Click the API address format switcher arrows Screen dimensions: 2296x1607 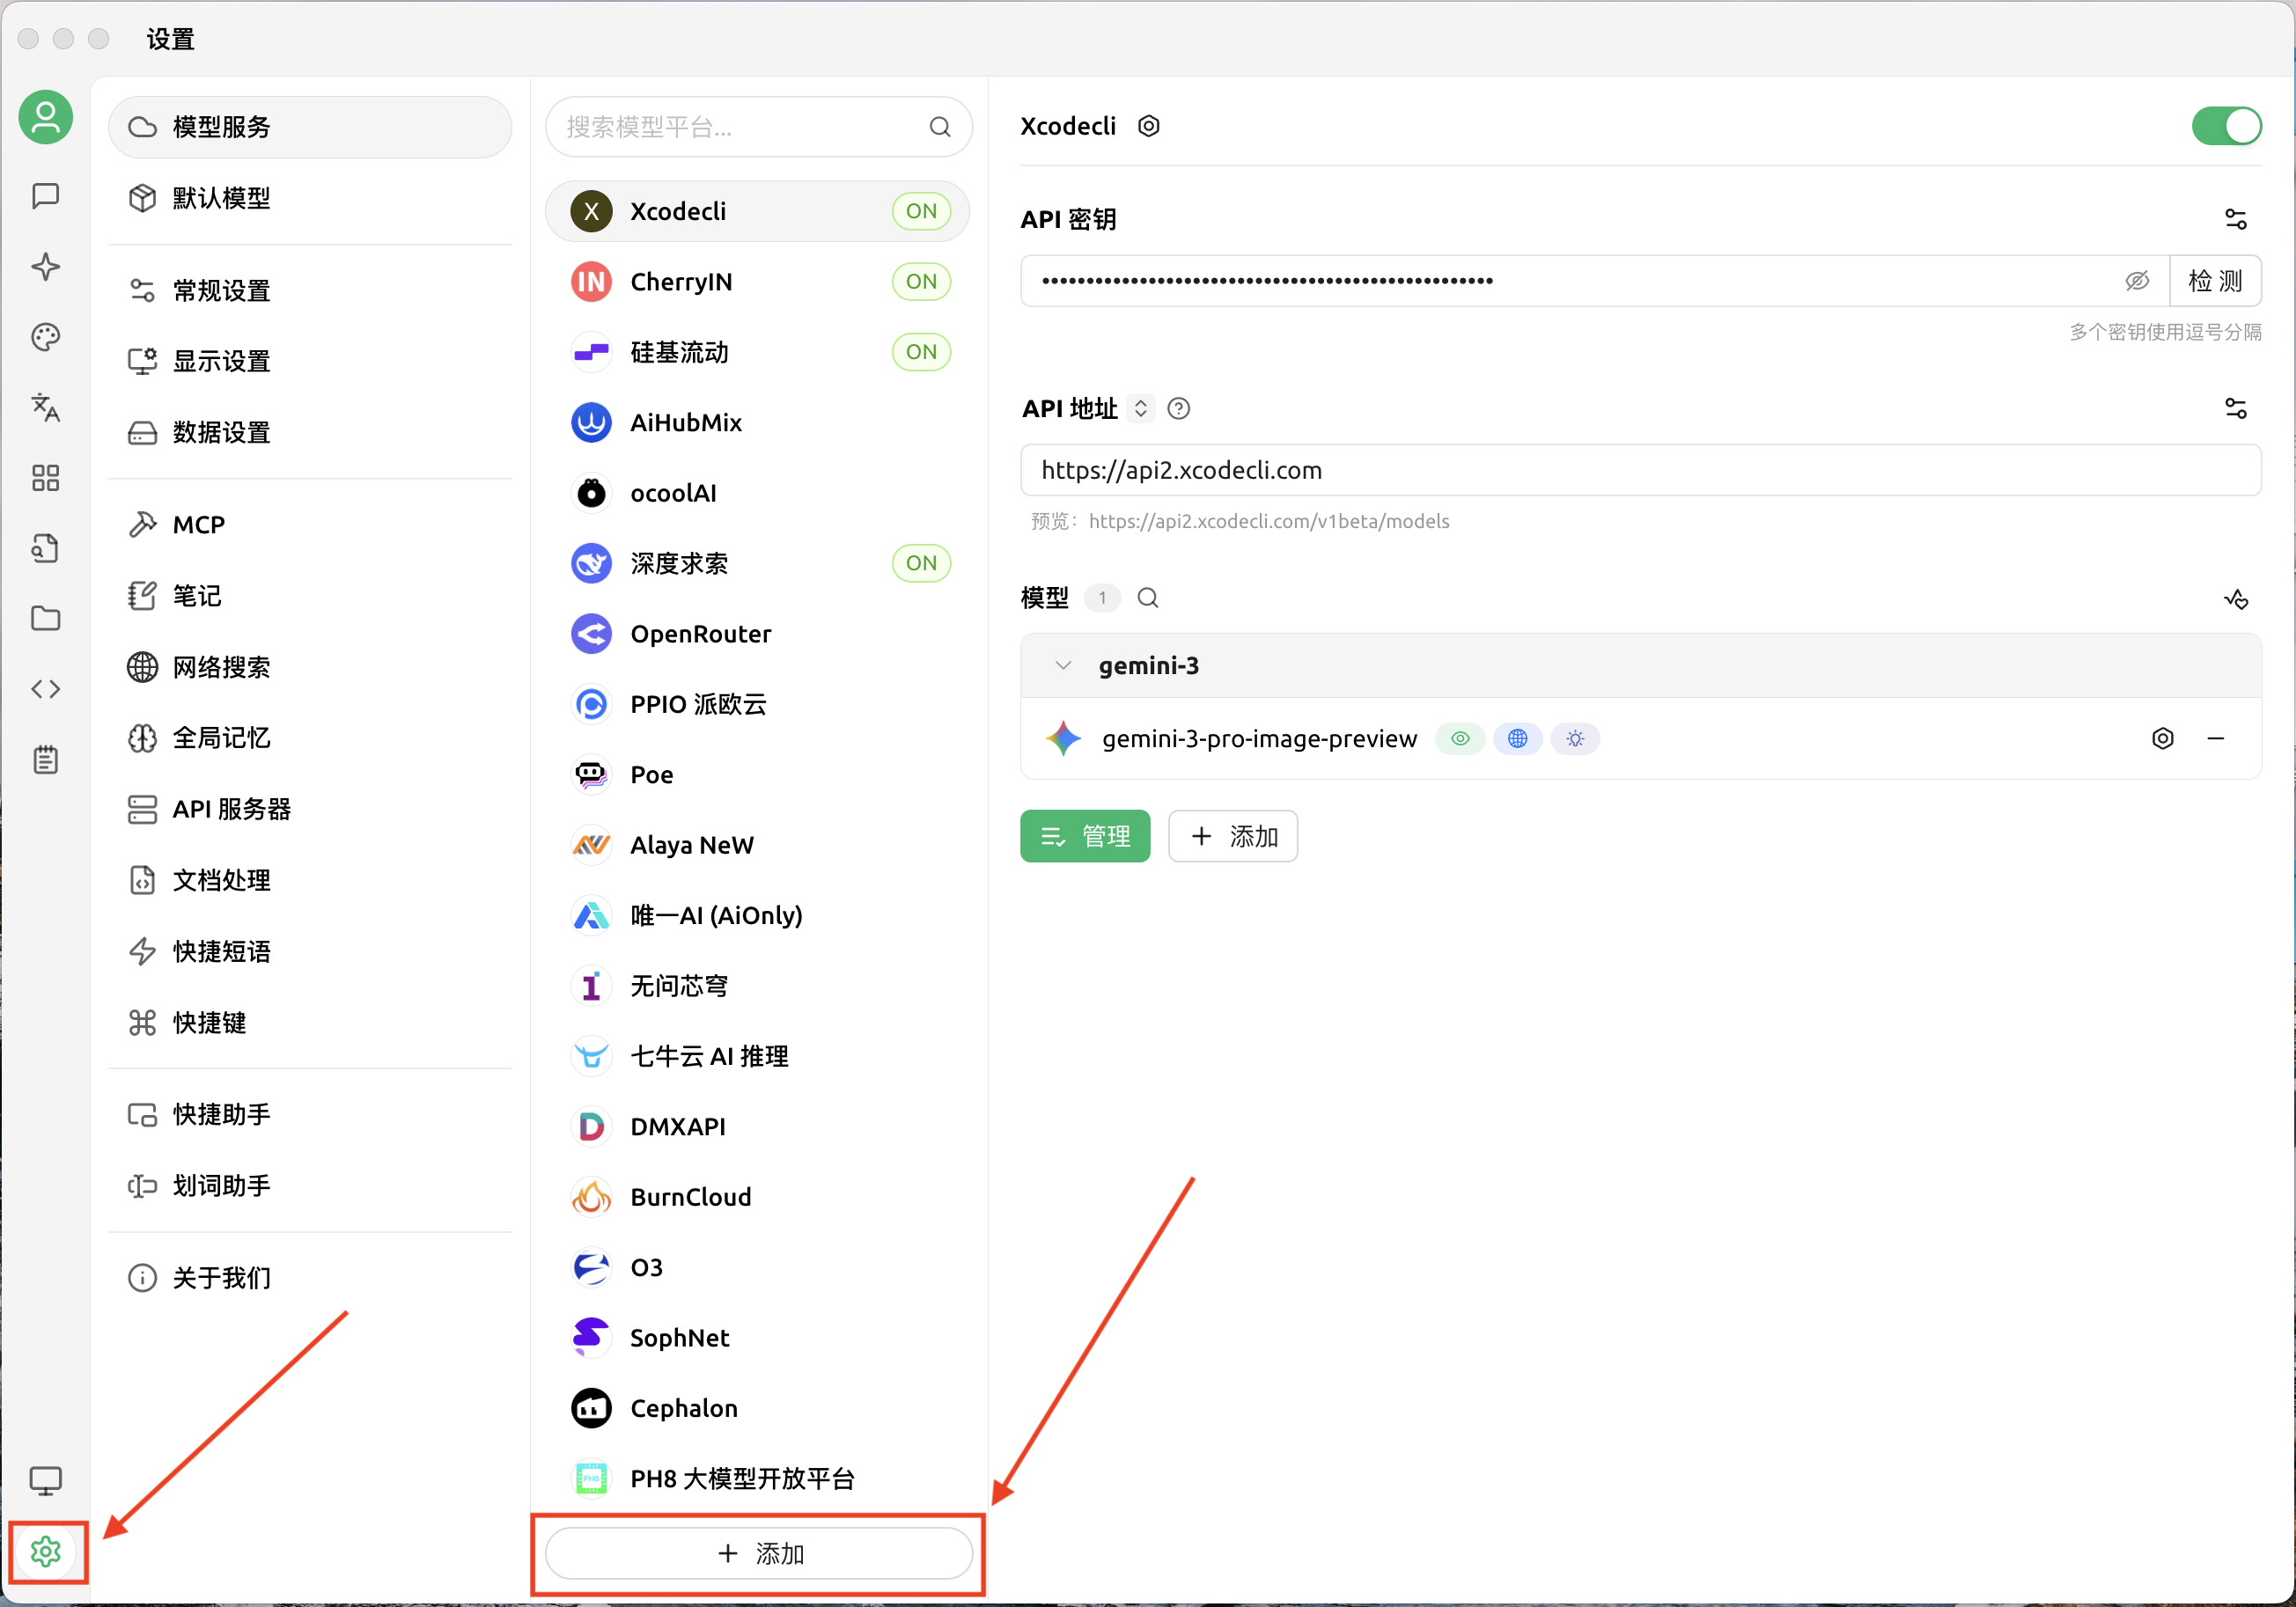(1140, 407)
